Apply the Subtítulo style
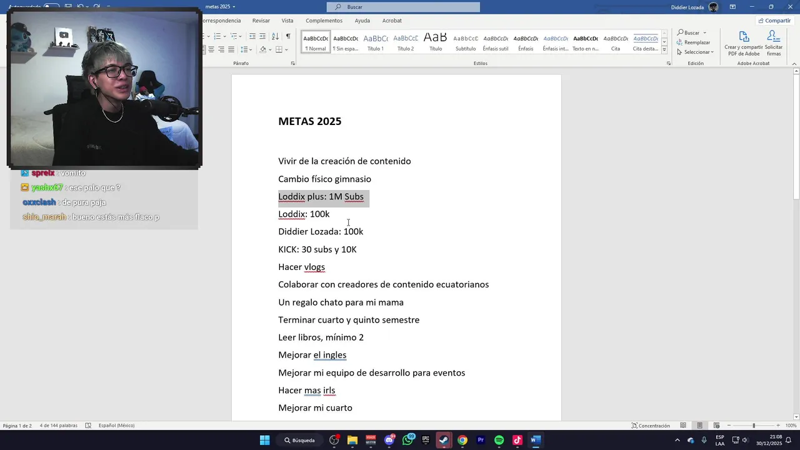This screenshot has height=450, width=800. 466,42
